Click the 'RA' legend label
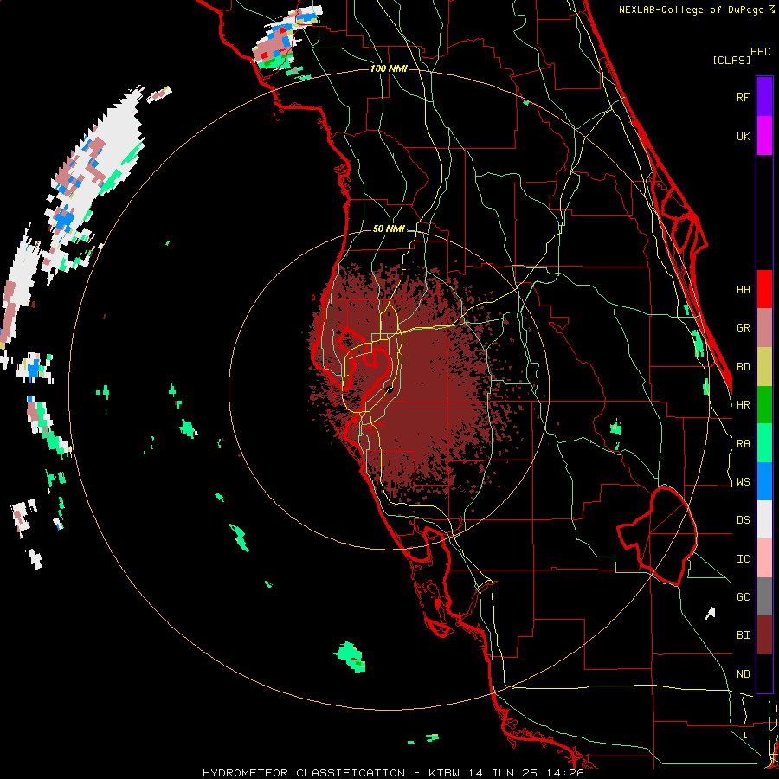Screen dimensions: 779x779 point(743,444)
